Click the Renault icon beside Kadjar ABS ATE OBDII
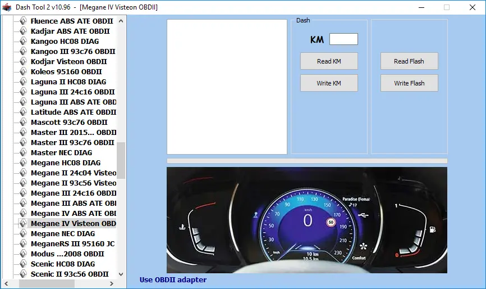The height and width of the screenshot is (289, 486). [x=23, y=31]
